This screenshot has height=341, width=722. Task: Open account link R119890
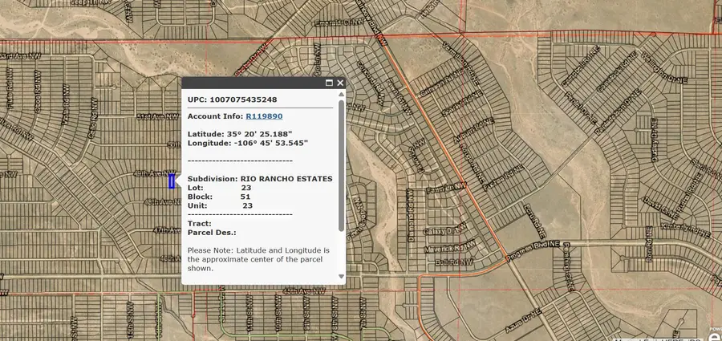[263, 116]
